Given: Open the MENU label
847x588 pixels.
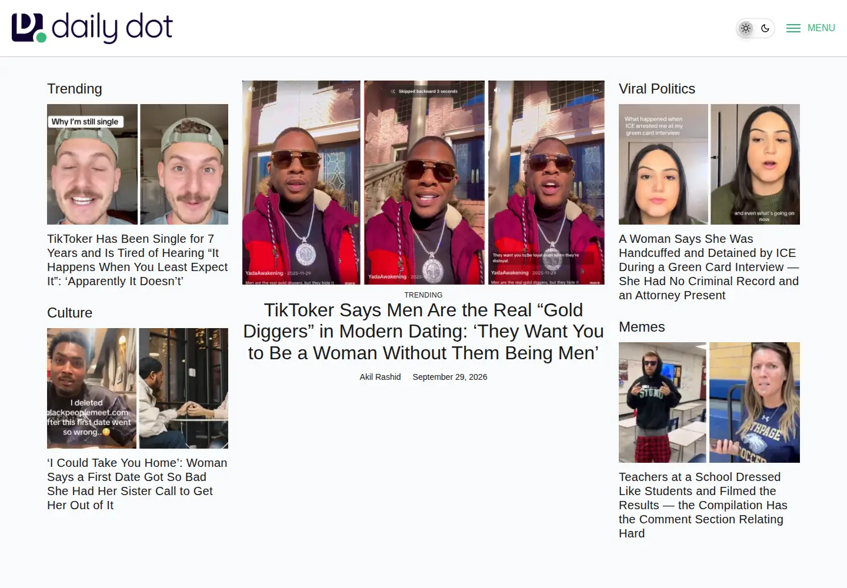Looking at the screenshot, I should pos(821,28).
